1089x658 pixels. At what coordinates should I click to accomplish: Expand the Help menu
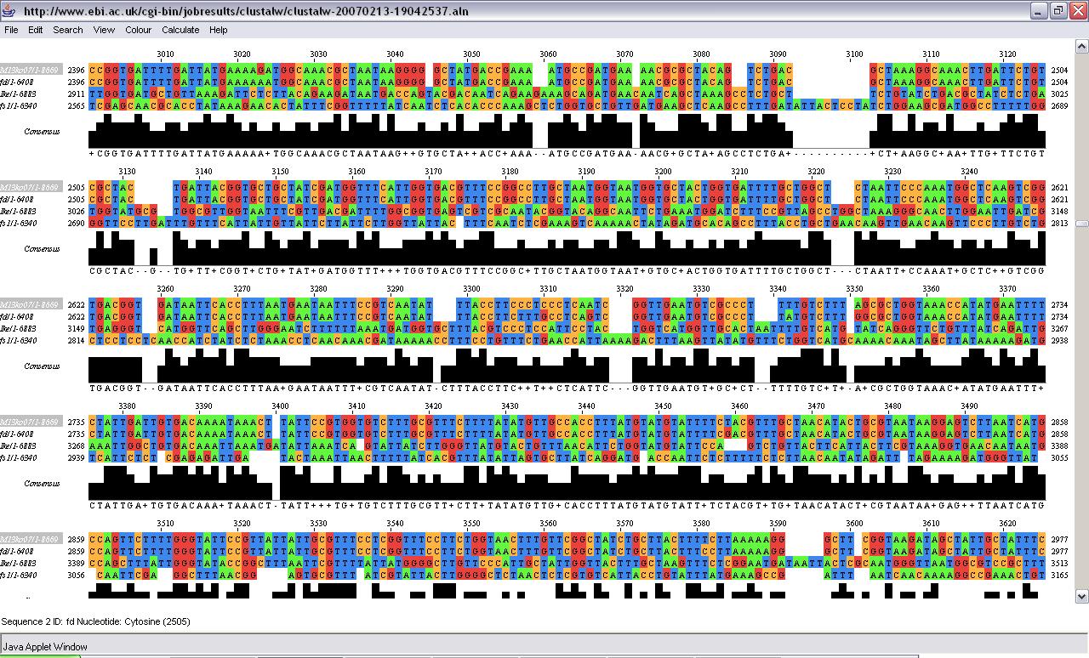pos(219,30)
